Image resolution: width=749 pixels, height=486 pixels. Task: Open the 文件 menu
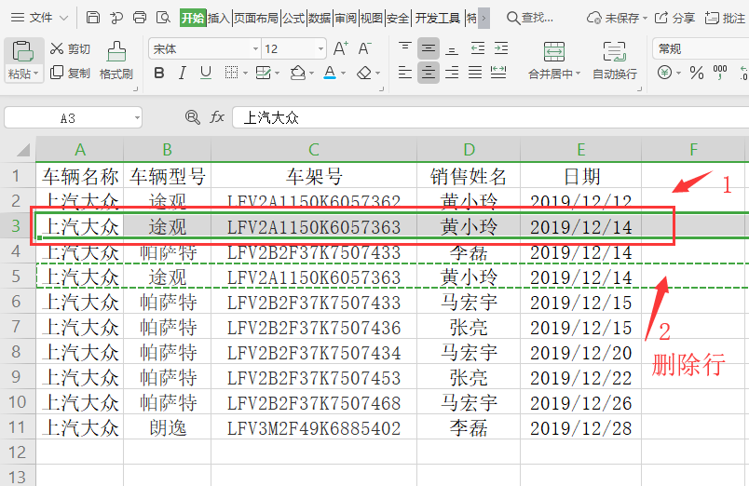tap(40, 18)
